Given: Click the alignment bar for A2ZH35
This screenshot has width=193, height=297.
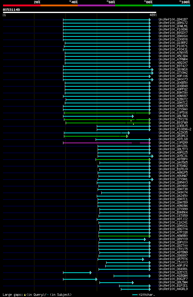Looking at the screenshot, I should (x=97, y=133).
